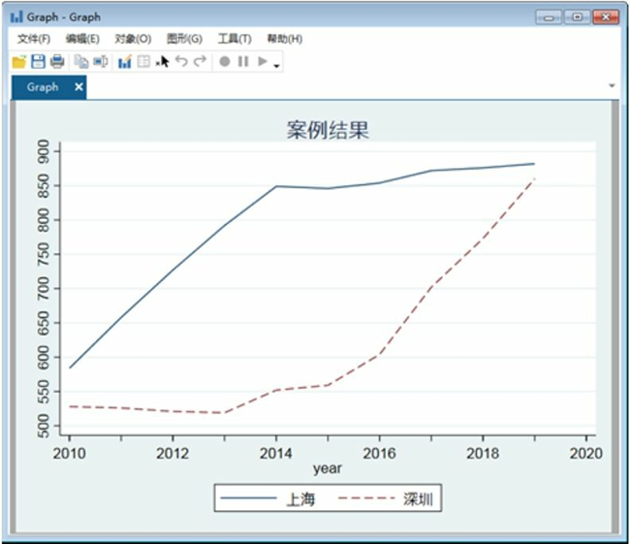
Task: Click x-axis label 2018
Action: click(x=483, y=454)
